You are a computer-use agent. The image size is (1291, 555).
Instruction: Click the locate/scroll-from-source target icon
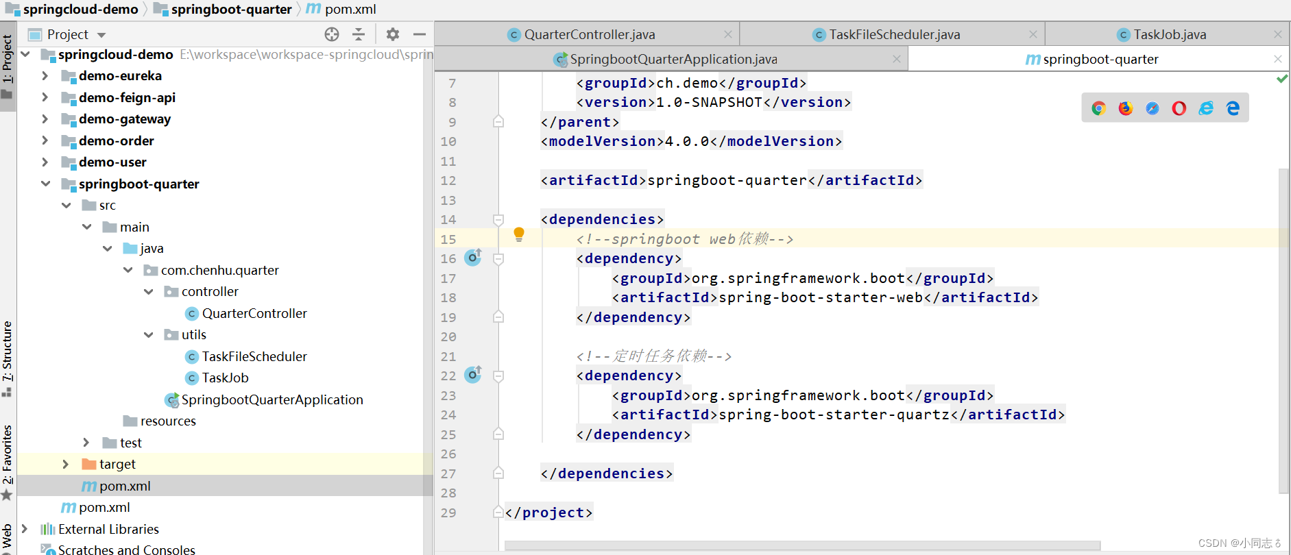click(332, 34)
